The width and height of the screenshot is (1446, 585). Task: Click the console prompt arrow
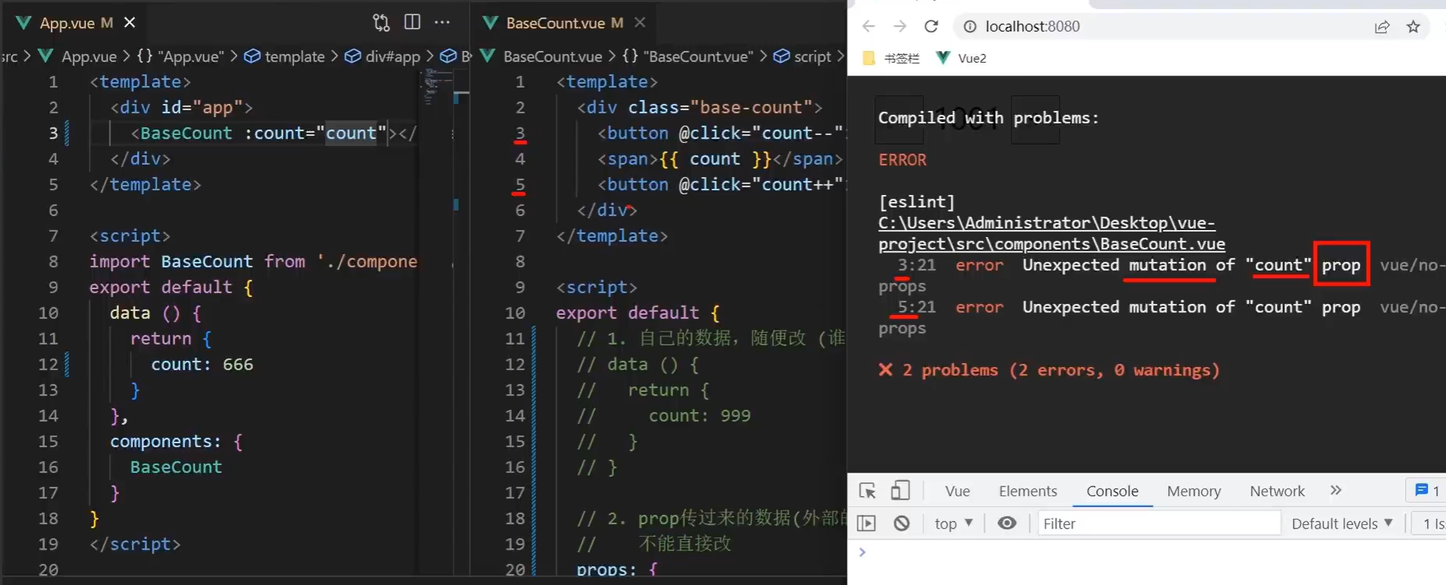coord(862,552)
